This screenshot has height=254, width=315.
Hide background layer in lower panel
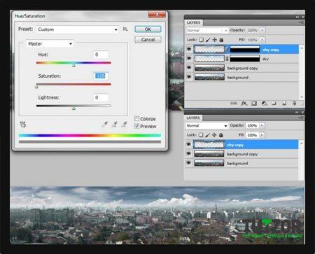pos(188,163)
